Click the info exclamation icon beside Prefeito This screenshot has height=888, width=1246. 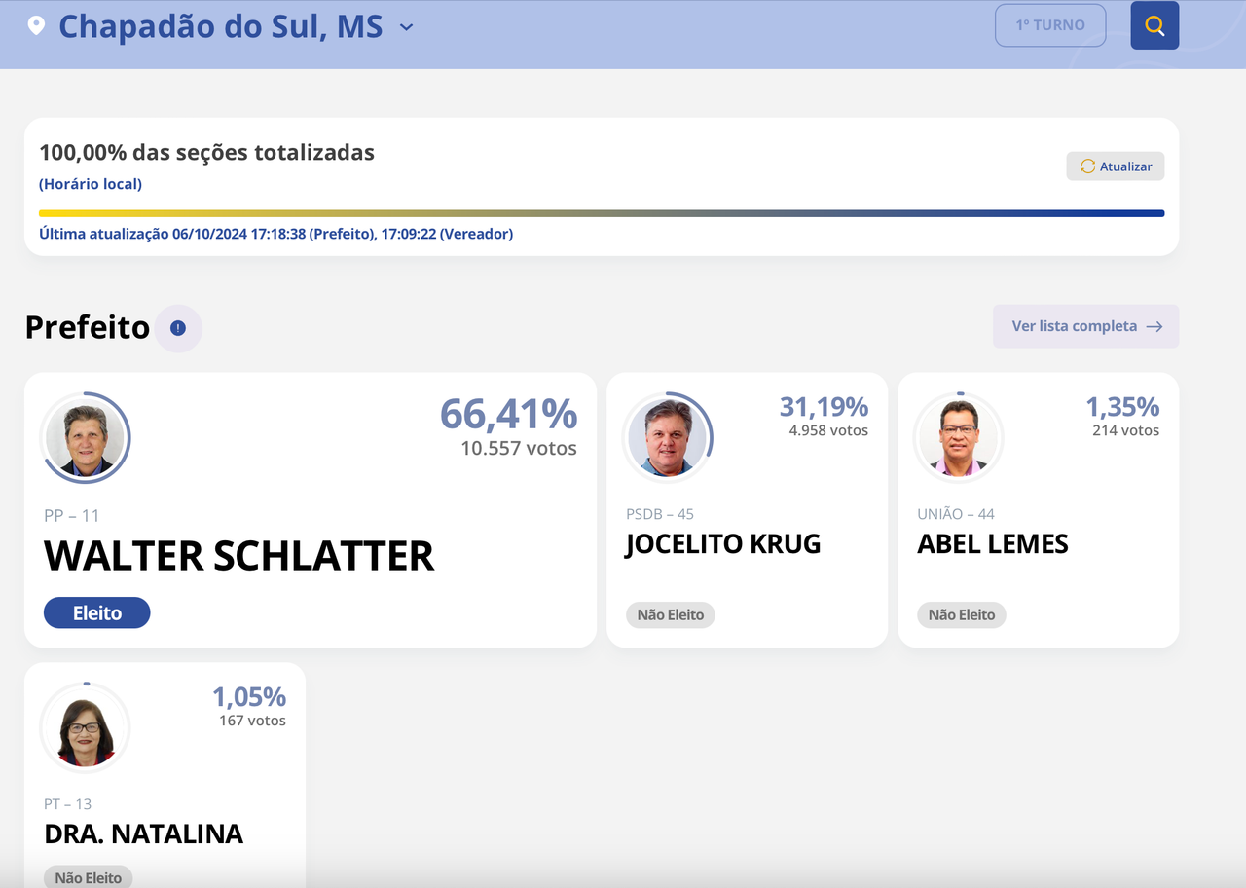177,328
